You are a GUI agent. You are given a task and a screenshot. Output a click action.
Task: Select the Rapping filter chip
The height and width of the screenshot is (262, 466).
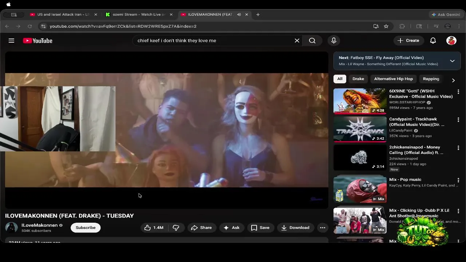431,79
